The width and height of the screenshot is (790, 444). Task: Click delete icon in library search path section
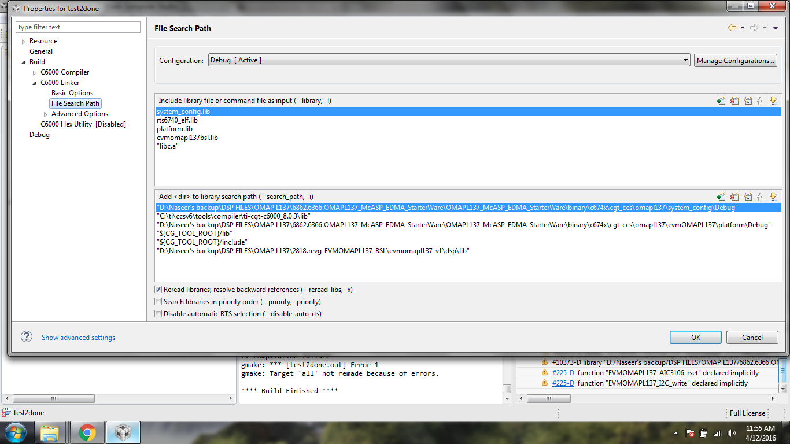pyautogui.click(x=734, y=197)
